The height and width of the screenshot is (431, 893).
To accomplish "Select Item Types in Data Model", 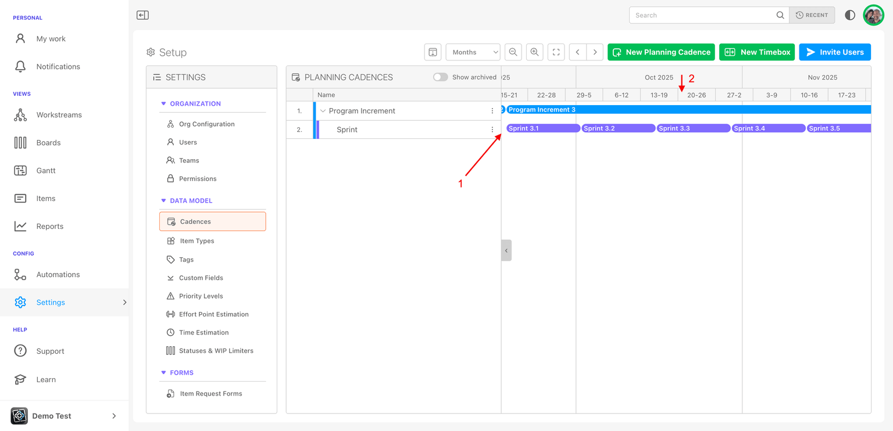I will pyautogui.click(x=197, y=241).
